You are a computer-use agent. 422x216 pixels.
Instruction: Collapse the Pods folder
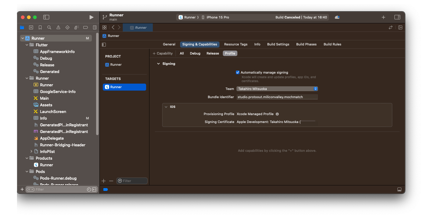27,171
